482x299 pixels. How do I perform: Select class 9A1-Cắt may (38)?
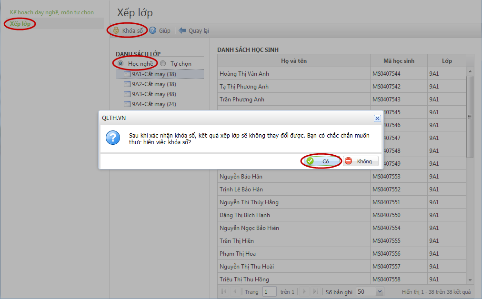[x=160, y=74]
